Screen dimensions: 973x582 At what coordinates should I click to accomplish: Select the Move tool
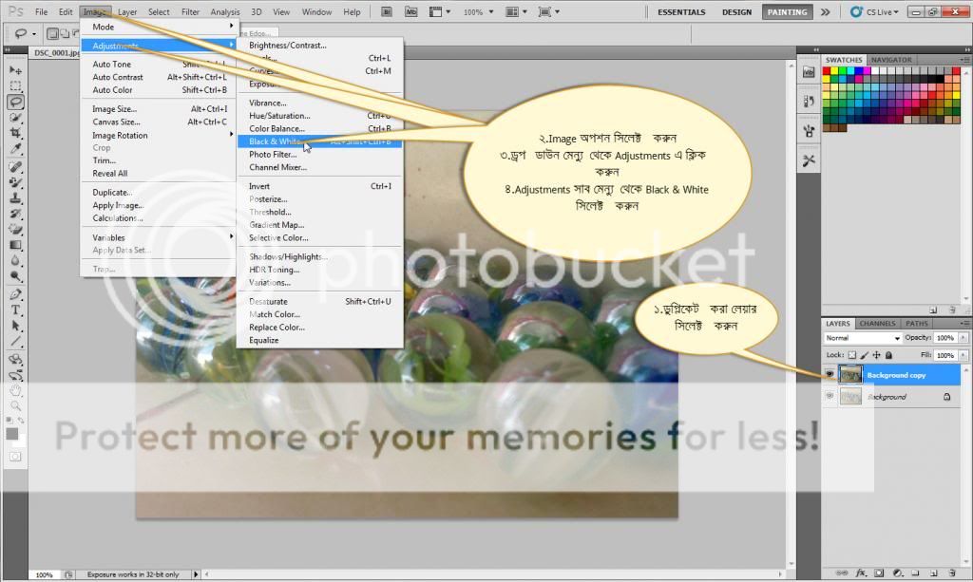coord(16,70)
